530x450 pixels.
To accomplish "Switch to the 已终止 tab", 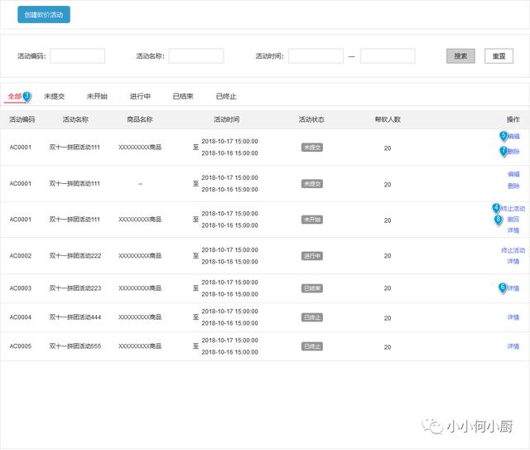I will [226, 96].
